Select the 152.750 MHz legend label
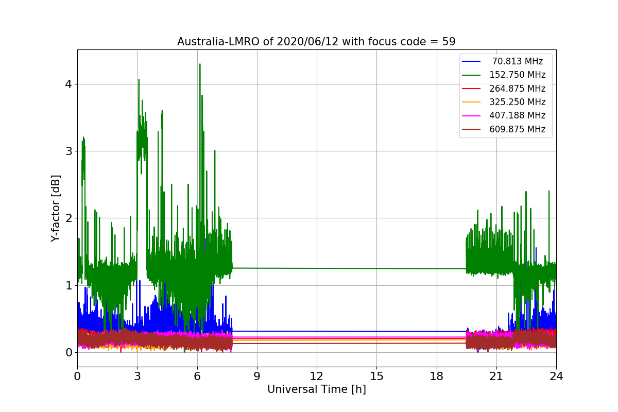 (x=517, y=75)
